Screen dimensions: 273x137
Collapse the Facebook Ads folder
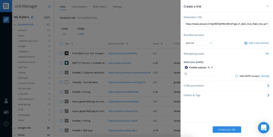pos(15,25)
